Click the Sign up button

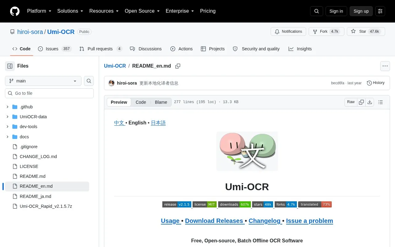(x=361, y=11)
